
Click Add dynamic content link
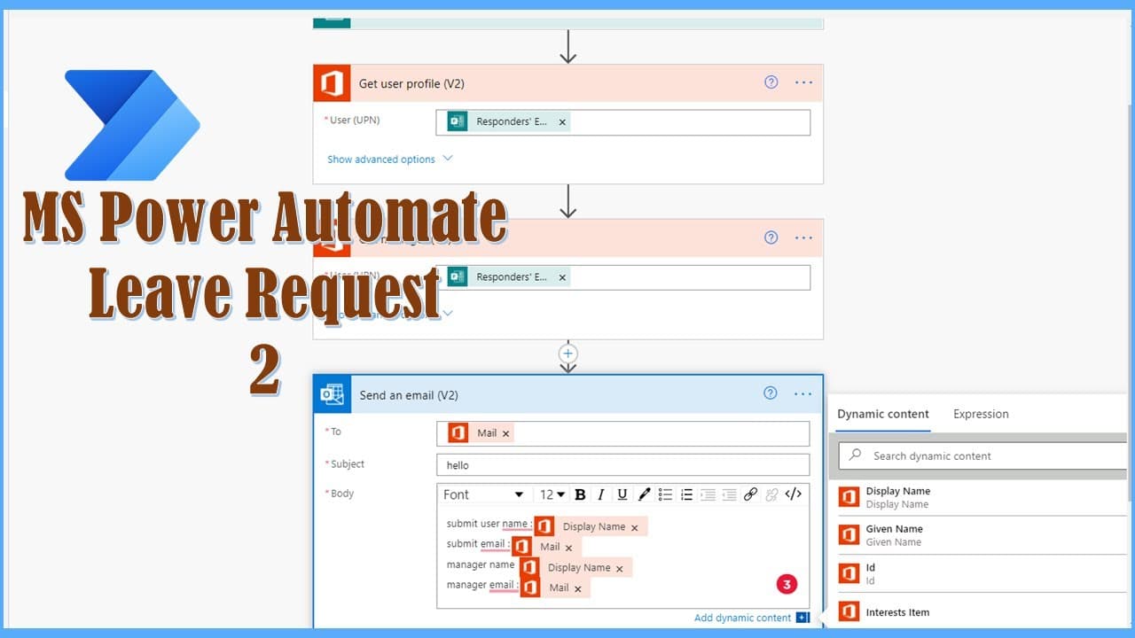pos(742,618)
